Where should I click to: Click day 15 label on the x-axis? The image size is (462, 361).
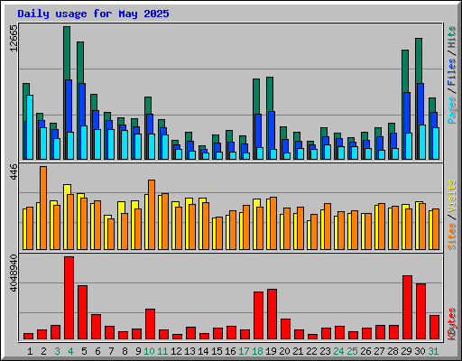point(217,351)
